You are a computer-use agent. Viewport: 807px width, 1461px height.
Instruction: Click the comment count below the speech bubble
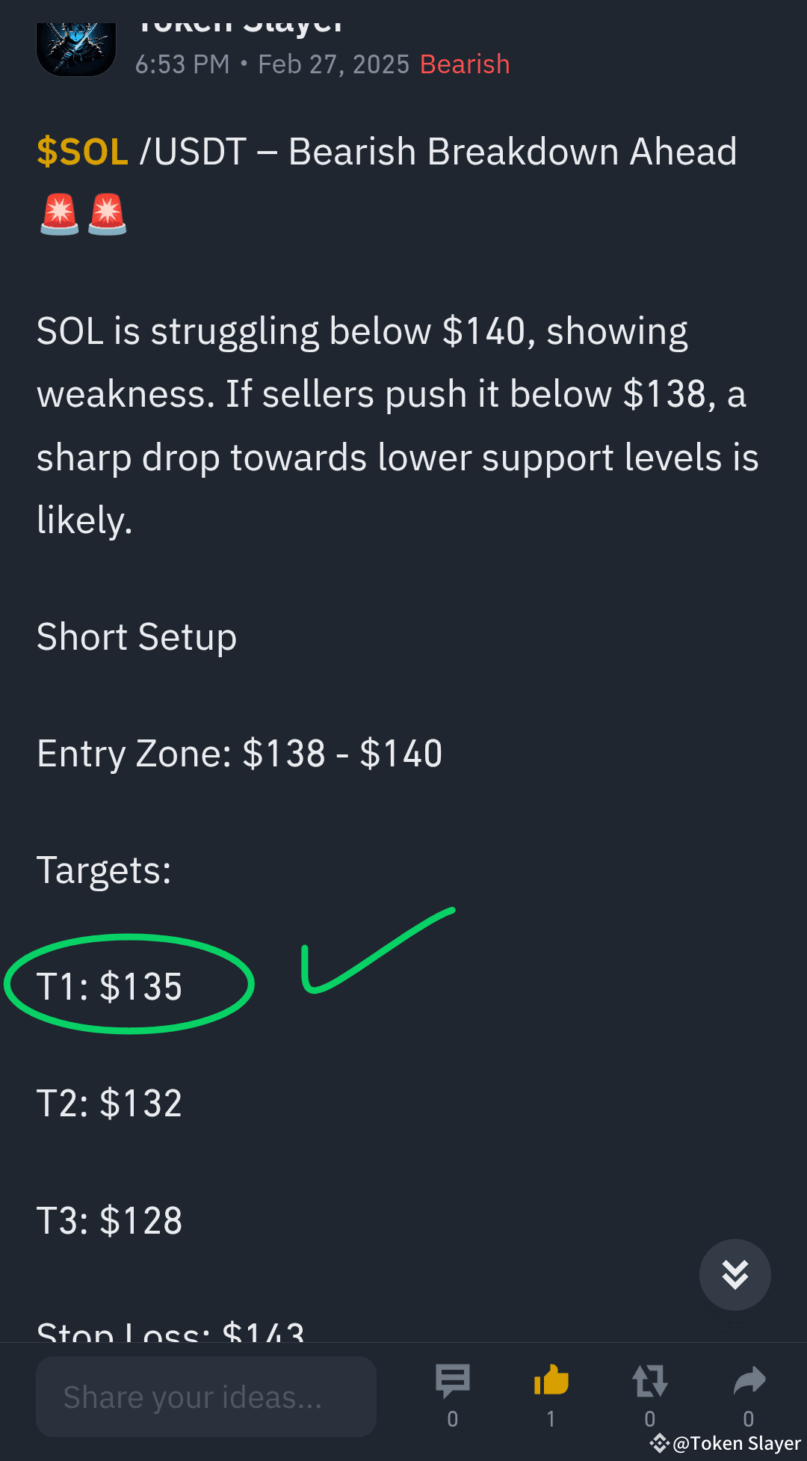452,1418
